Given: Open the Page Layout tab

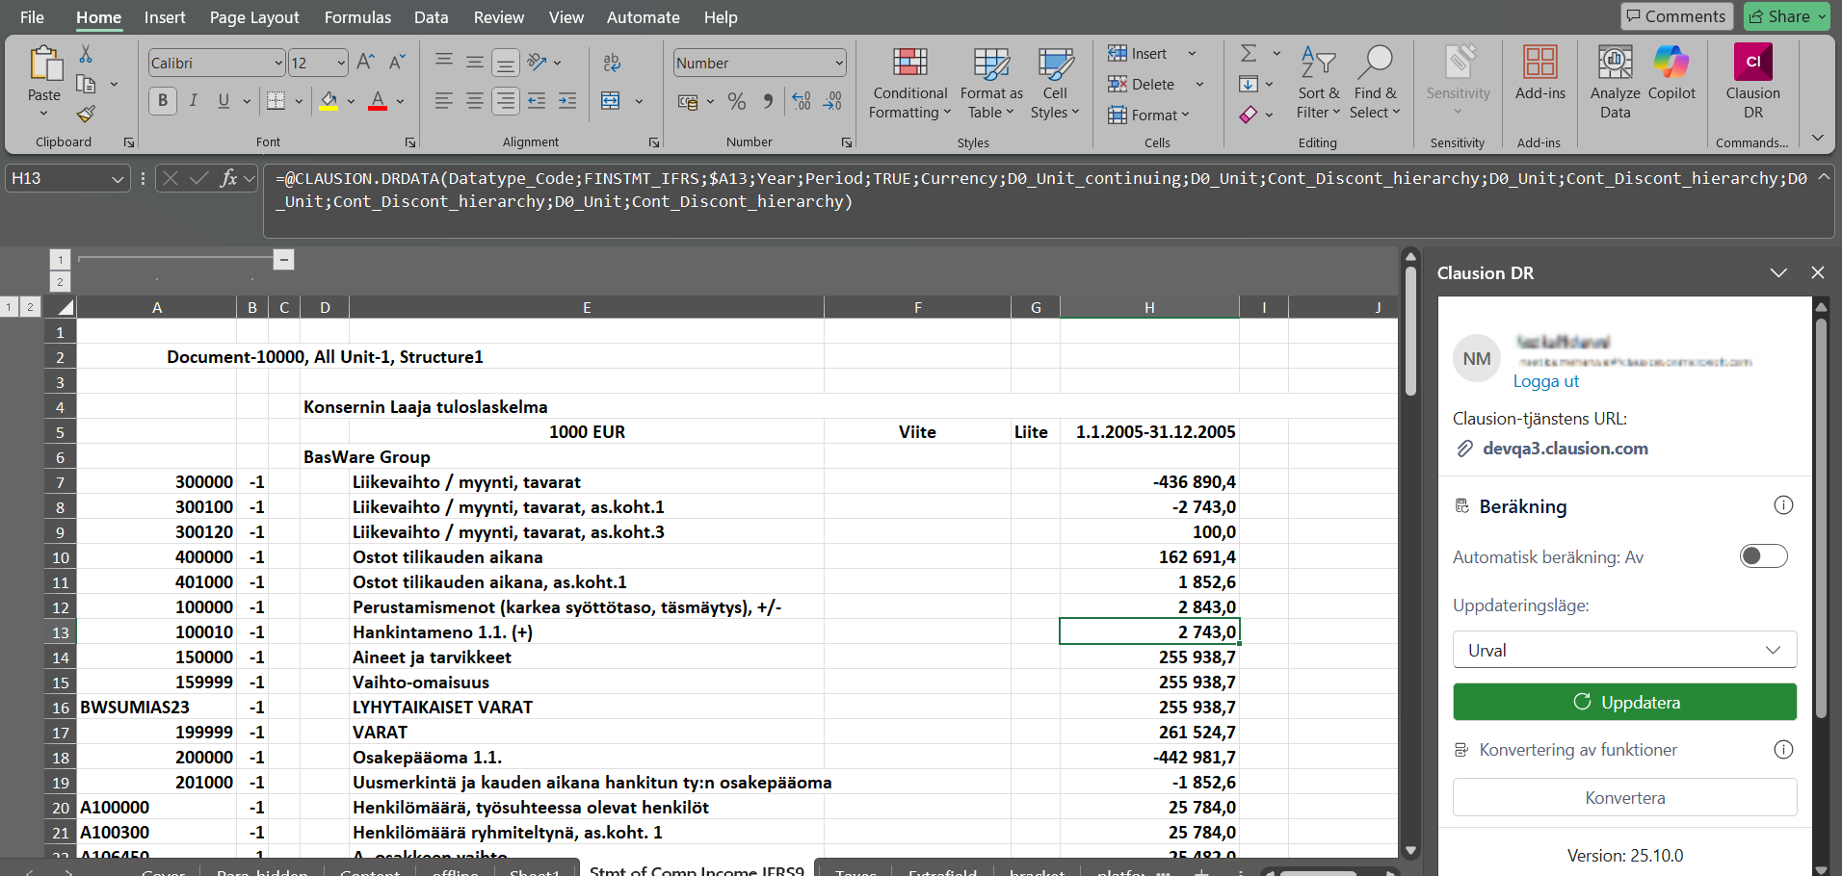Looking at the screenshot, I should pos(254,17).
